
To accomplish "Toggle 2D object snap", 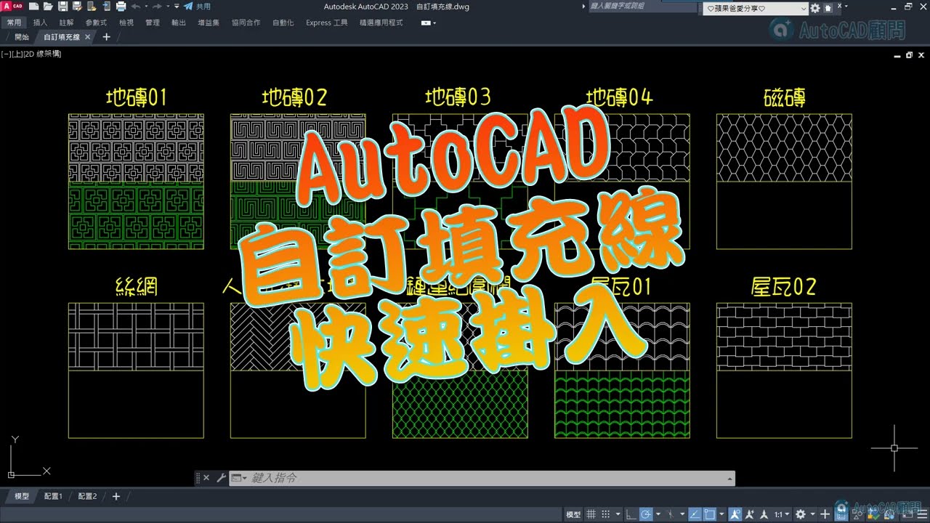I will coord(711,514).
